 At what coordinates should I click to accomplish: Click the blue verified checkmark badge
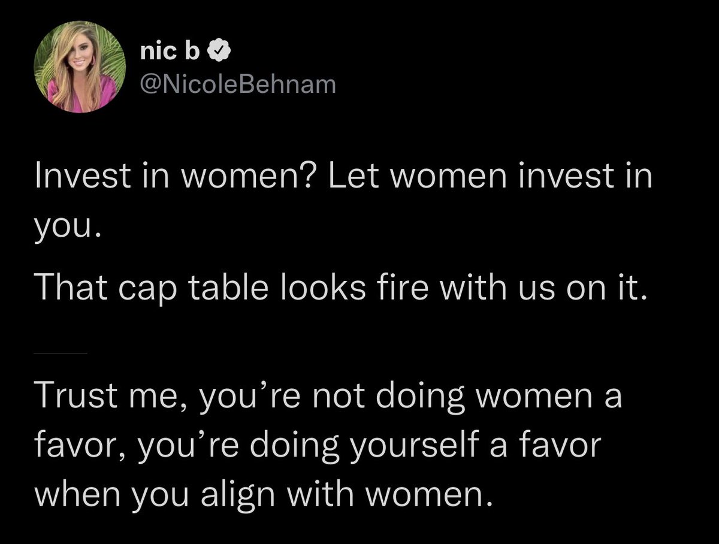point(216,54)
